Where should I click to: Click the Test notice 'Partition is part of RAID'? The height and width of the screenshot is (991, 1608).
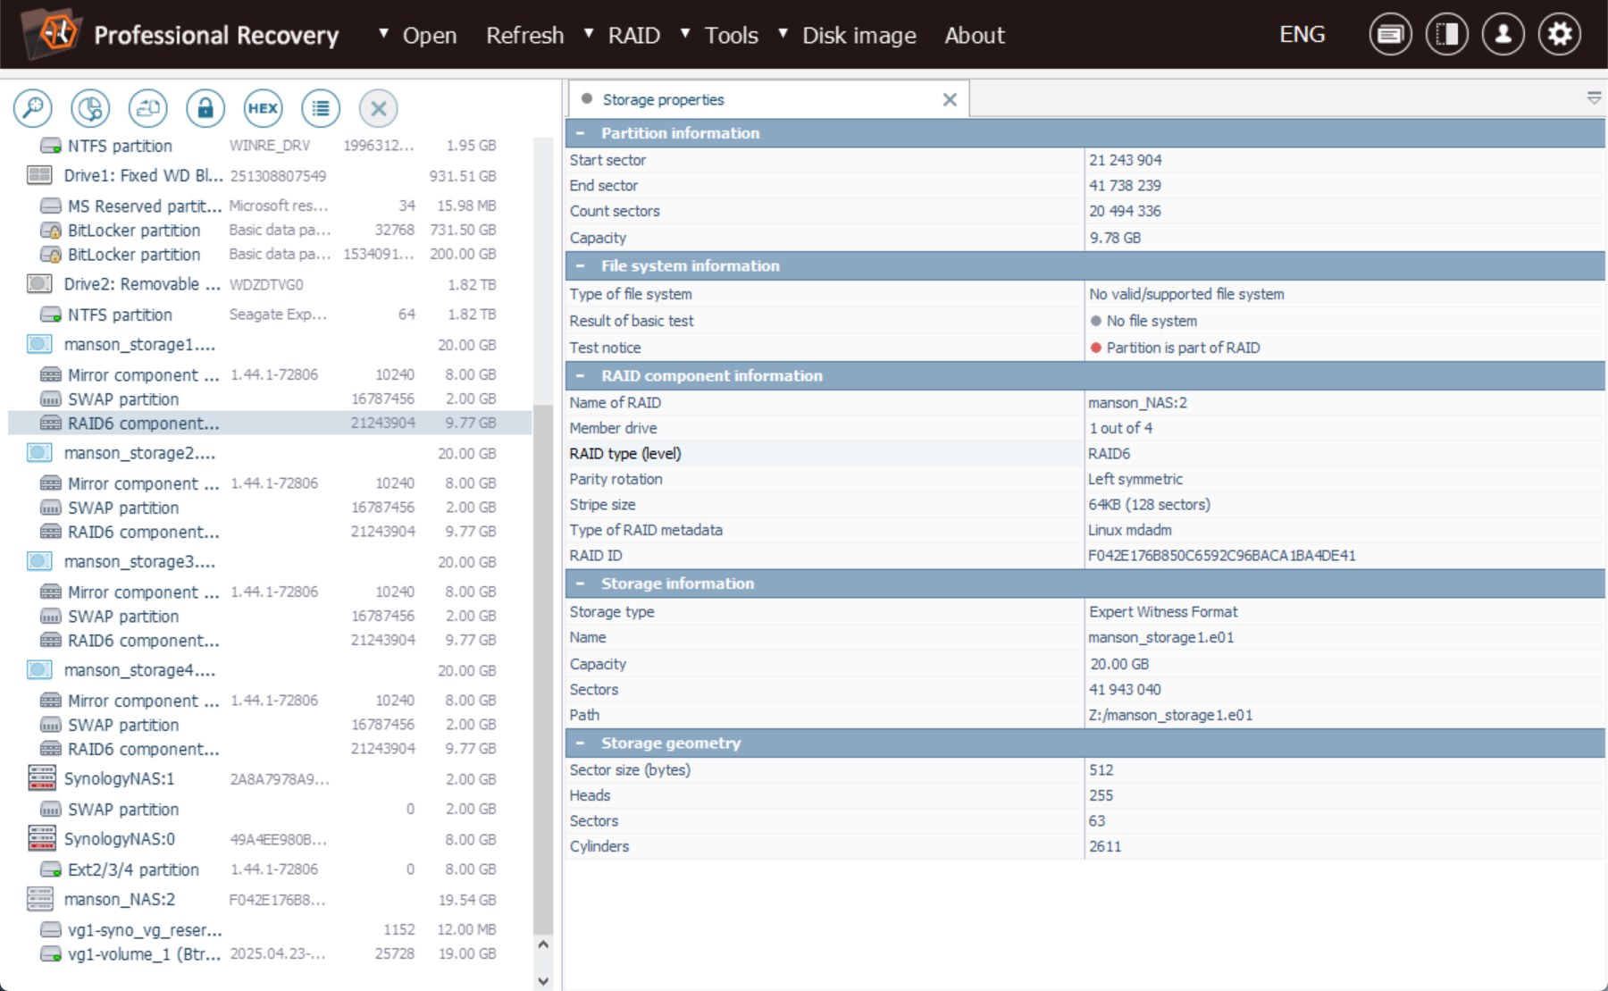point(1183,348)
